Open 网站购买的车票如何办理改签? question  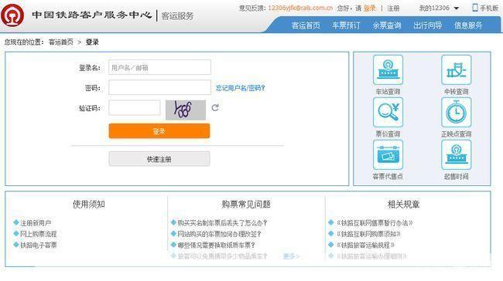coord(220,234)
